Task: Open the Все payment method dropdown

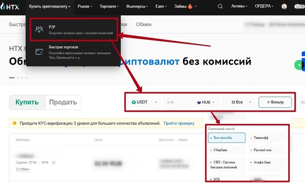Action: [x=238, y=102]
